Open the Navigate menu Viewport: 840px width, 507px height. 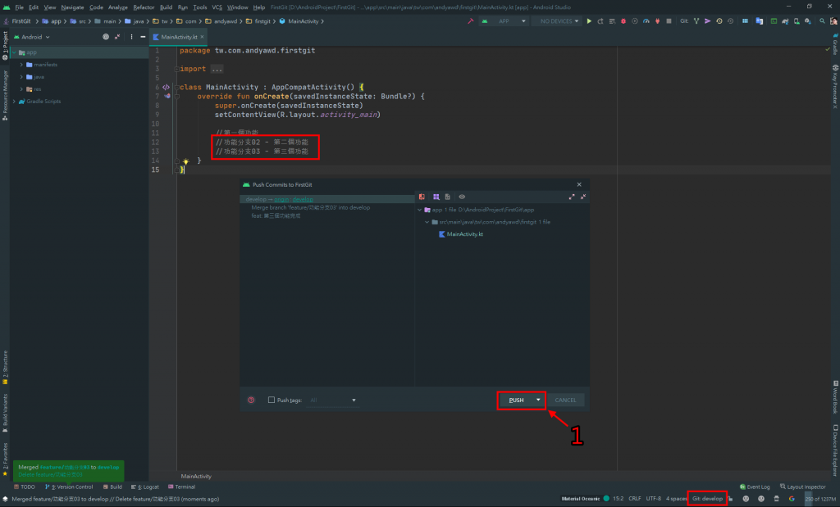pyautogui.click(x=72, y=7)
